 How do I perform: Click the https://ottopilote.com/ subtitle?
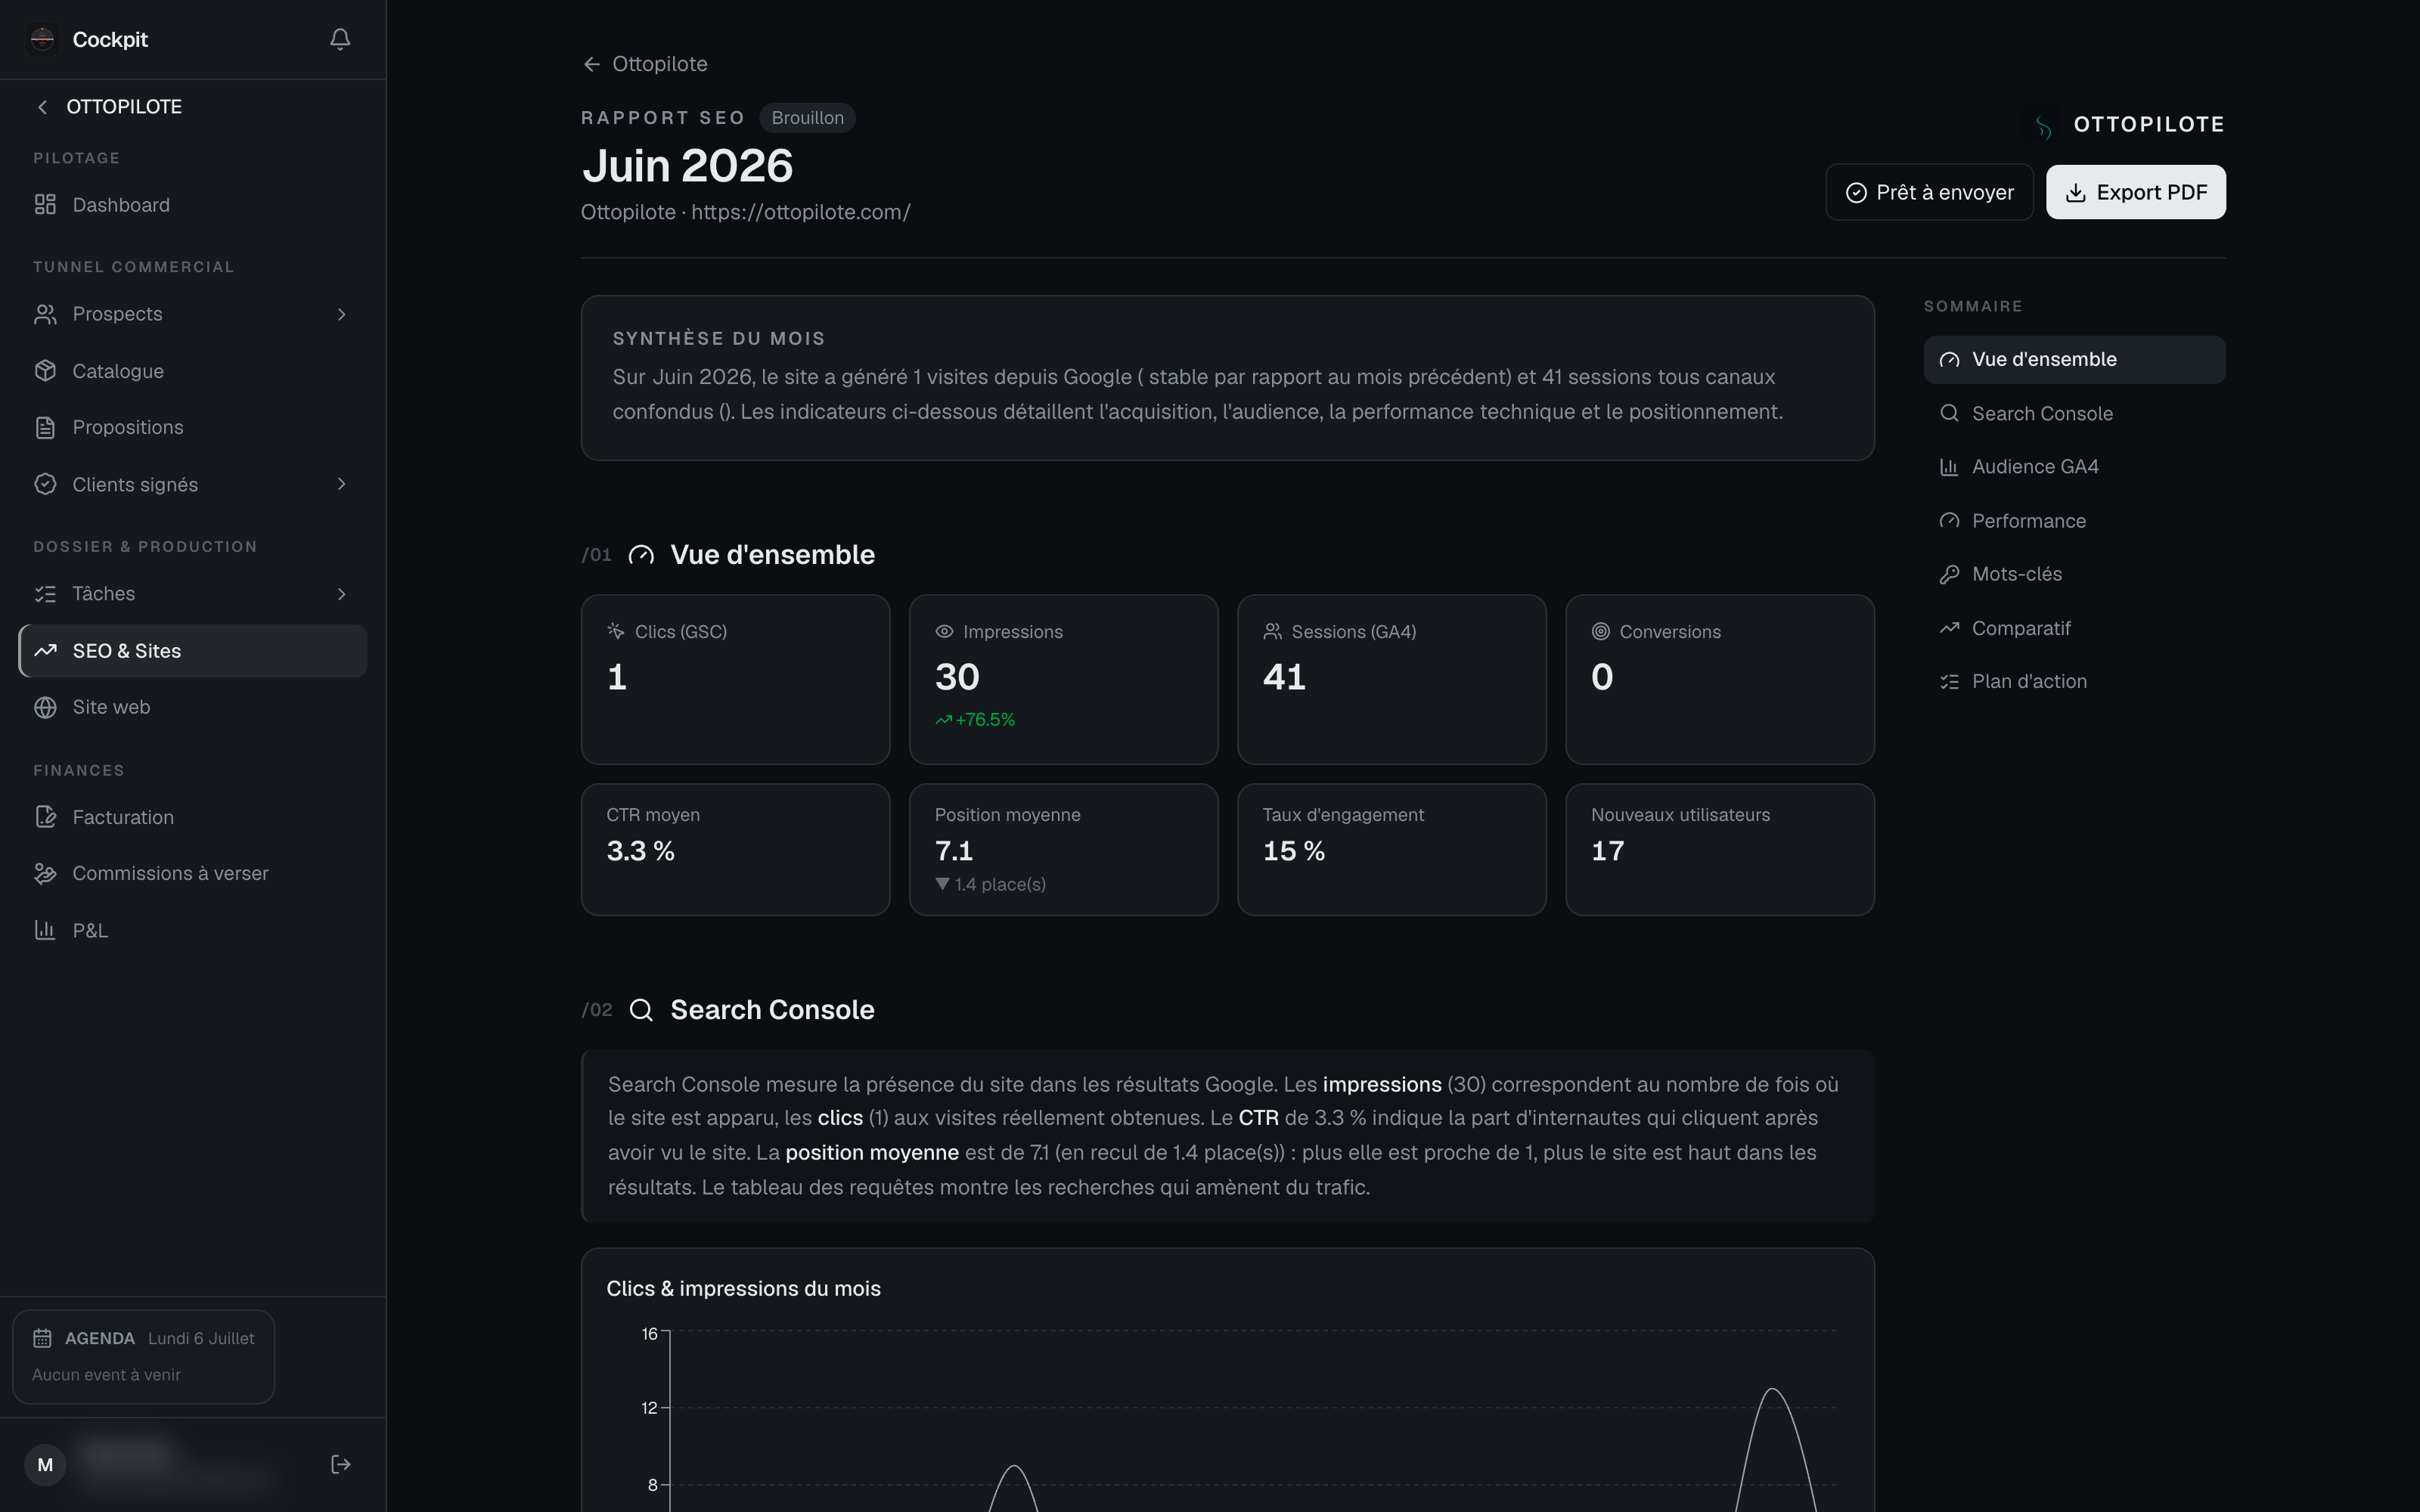[x=801, y=212]
